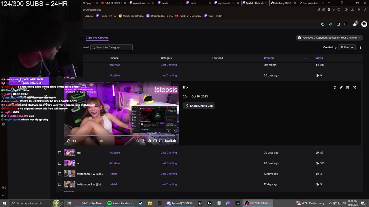Open the w clip thumbnail

click(x=69, y=163)
